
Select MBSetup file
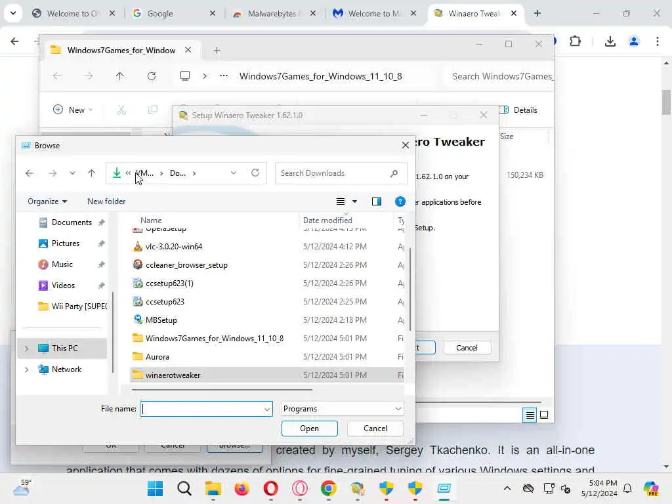tap(161, 320)
